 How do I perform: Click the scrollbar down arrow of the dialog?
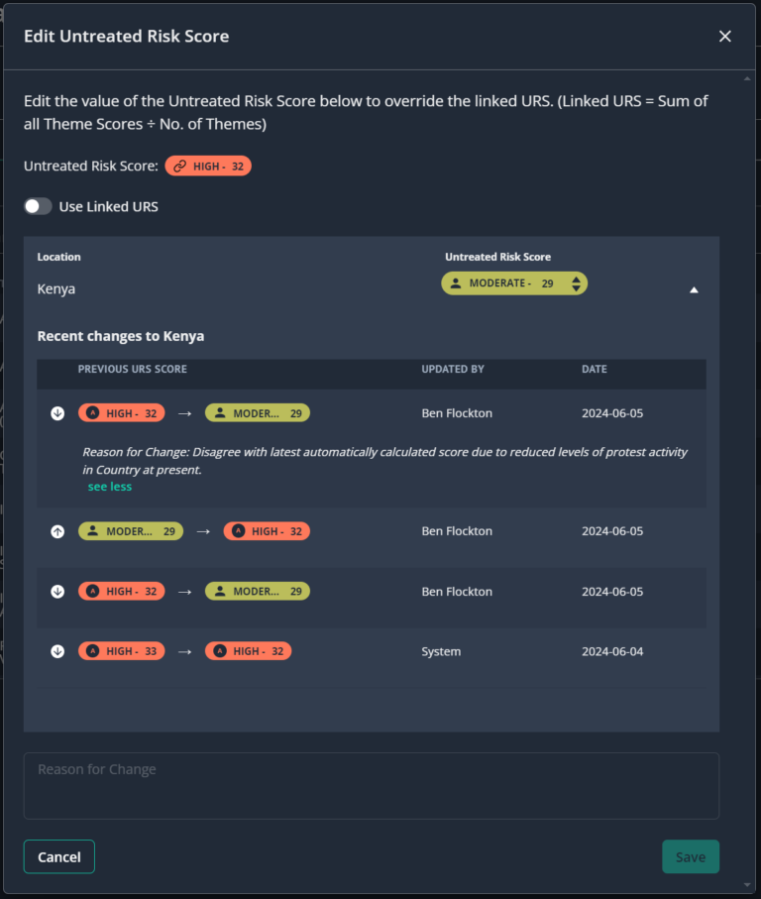[x=747, y=885]
